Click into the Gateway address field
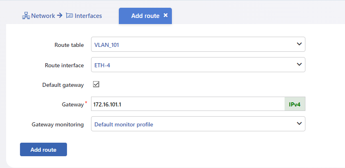 click(x=188, y=104)
